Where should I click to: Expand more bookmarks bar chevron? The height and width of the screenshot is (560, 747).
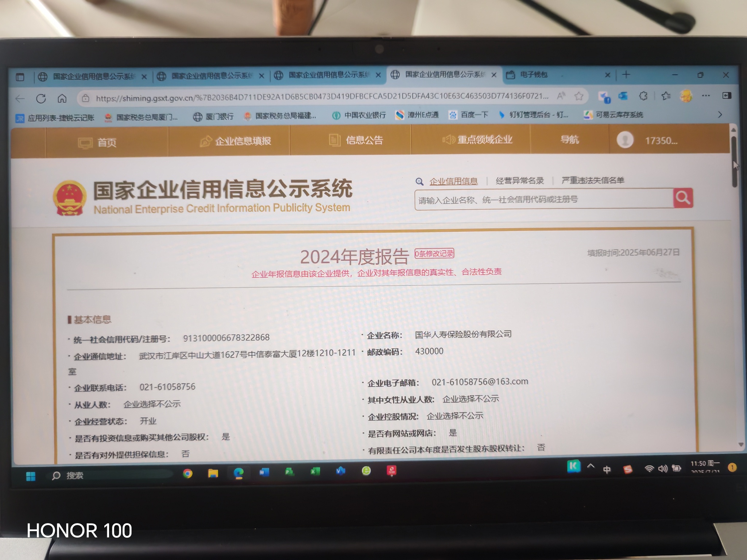tap(720, 114)
